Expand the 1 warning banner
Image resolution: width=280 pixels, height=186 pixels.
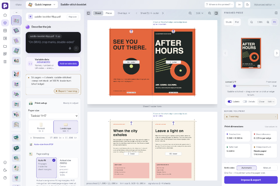(251, 116)
